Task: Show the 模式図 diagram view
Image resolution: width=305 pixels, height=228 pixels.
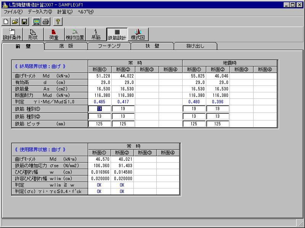Action: (x=138, y=35)
